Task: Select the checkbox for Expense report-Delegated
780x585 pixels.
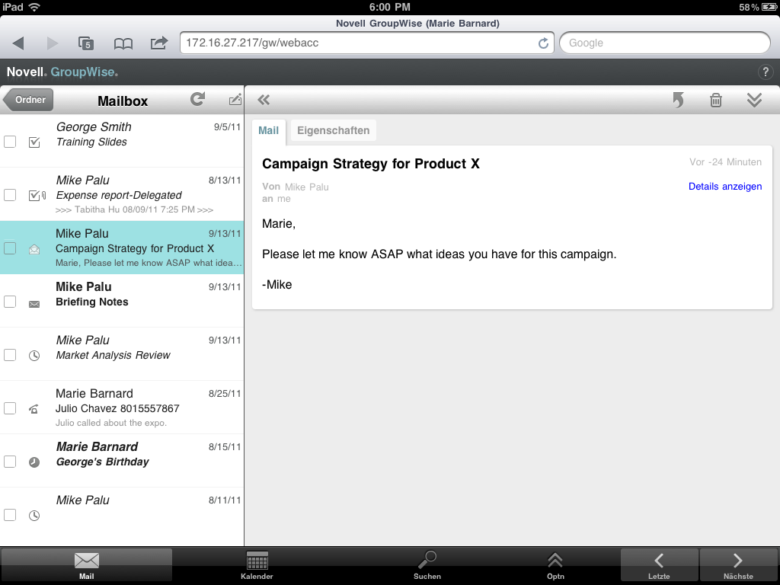Action: (10, 195)
